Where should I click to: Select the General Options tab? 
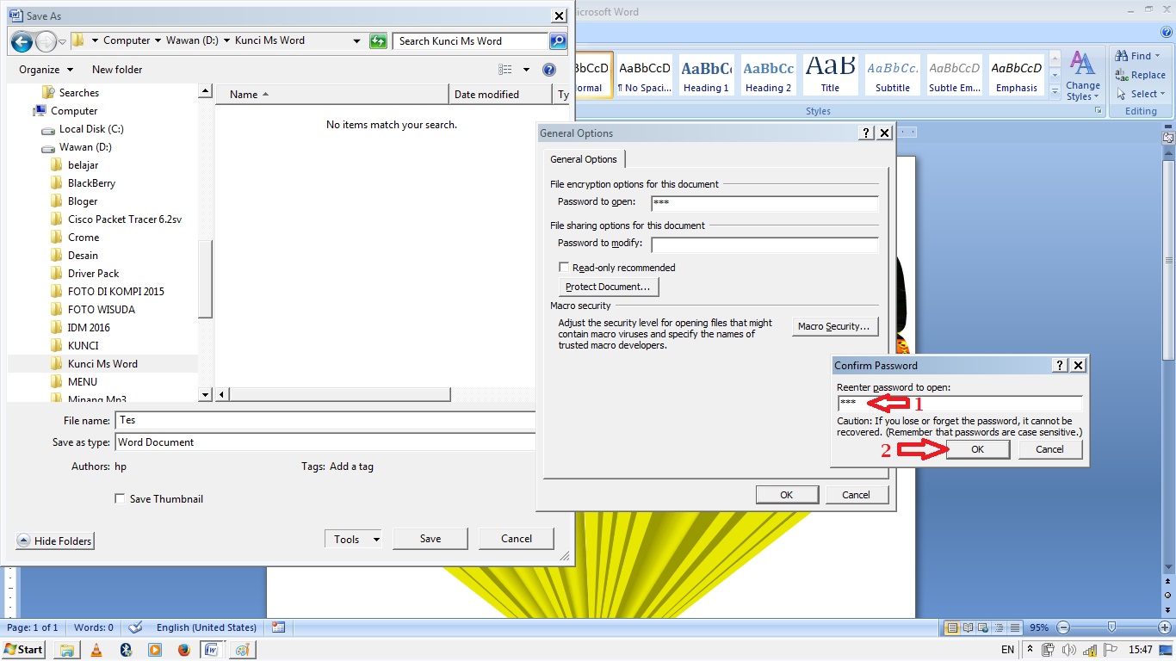tap(584, 158)
